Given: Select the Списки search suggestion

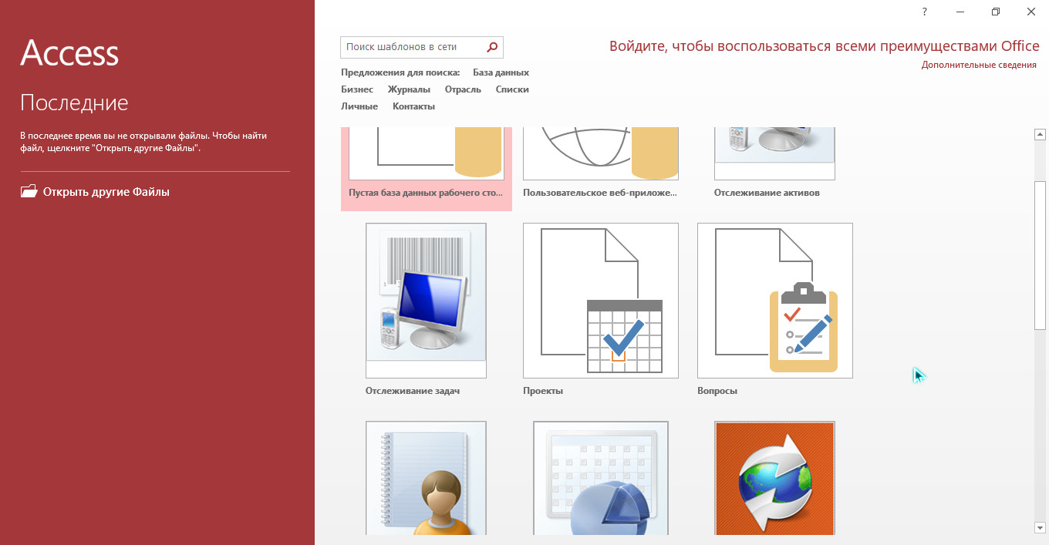Looking at the screenshot, I should coord(512,89).
